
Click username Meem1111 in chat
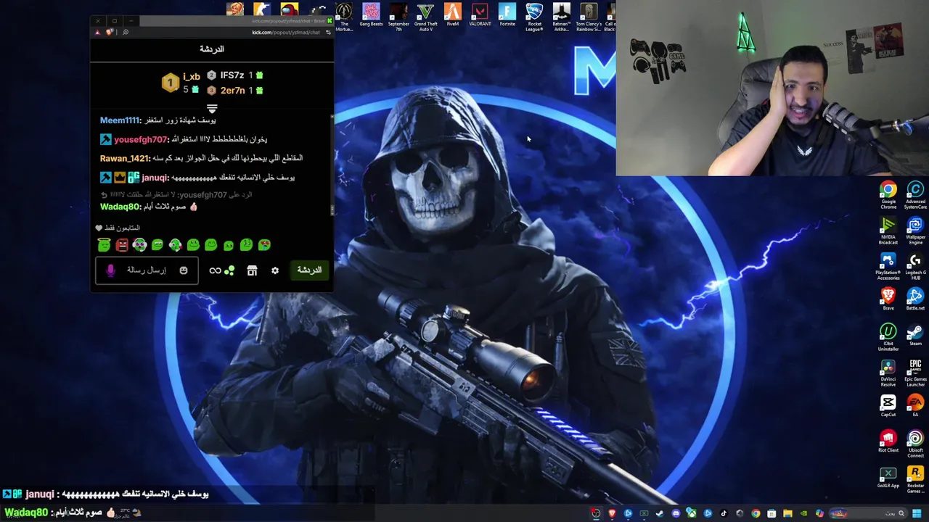pyautogui.click(x=120, y=120)
